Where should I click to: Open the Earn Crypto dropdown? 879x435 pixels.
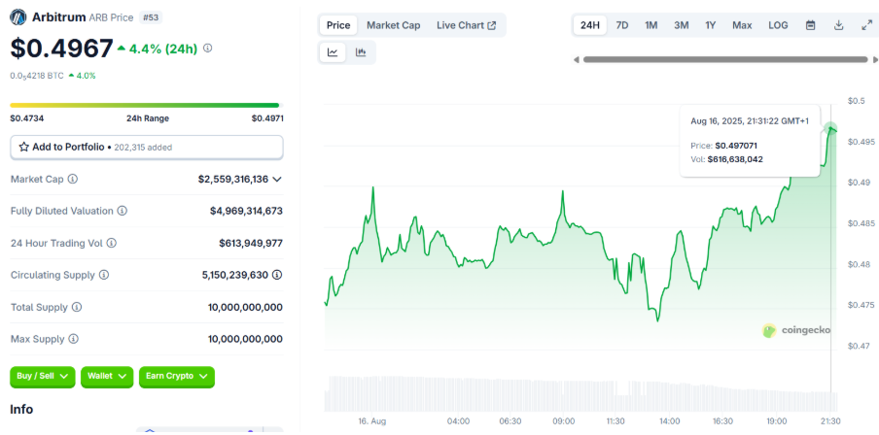point(177,377)
